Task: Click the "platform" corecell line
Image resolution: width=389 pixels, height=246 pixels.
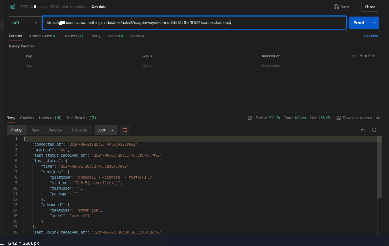Action: (x=102, y=177)
